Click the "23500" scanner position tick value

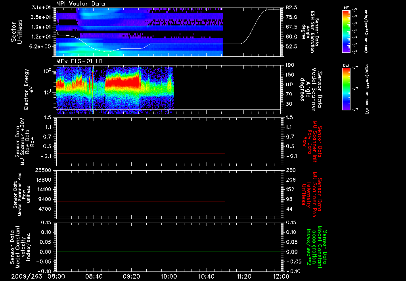click(x=43, y=170)
